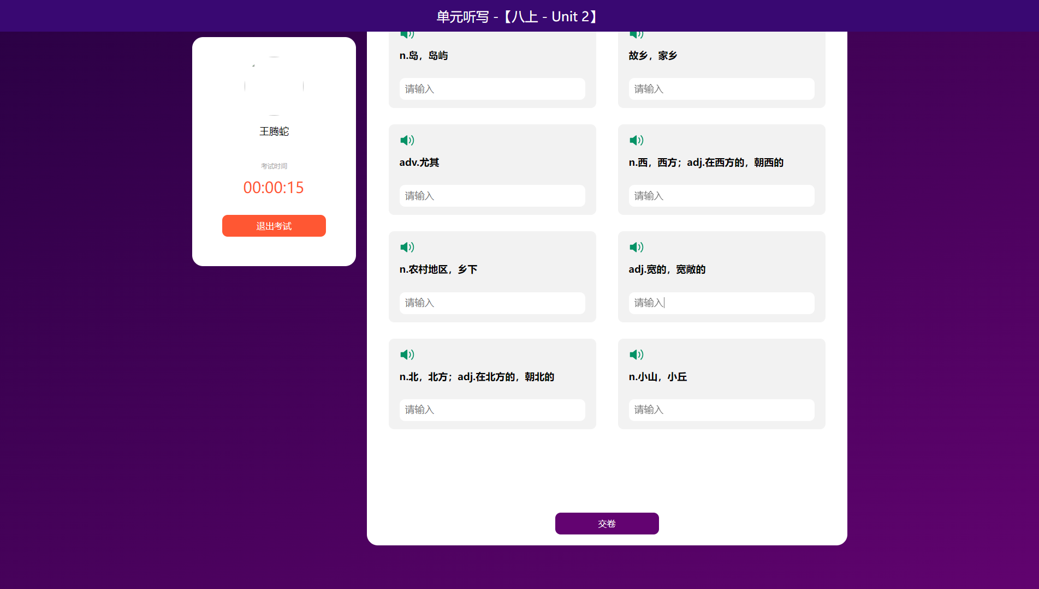Focus input field under 'n.北，北方'
This screenshot has height=589, width=1039.
(492, 410)
